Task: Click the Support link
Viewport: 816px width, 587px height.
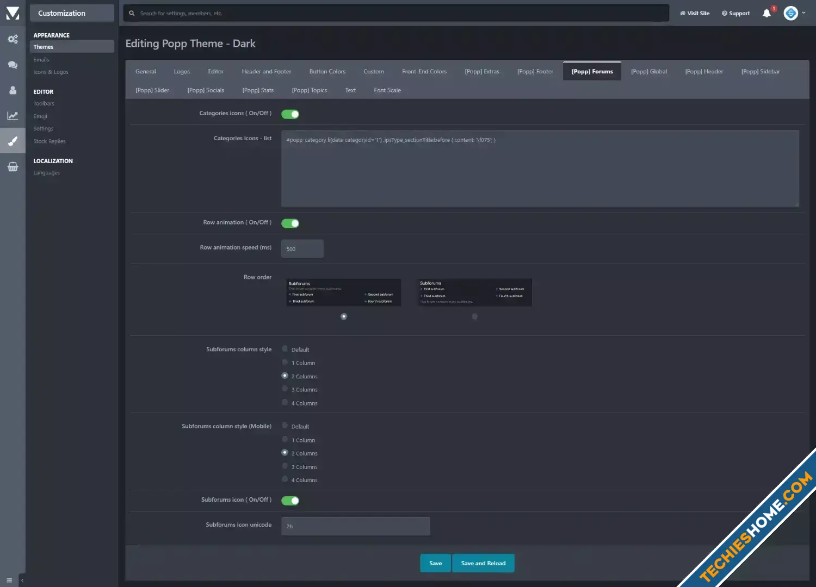Action: point(735,13)
